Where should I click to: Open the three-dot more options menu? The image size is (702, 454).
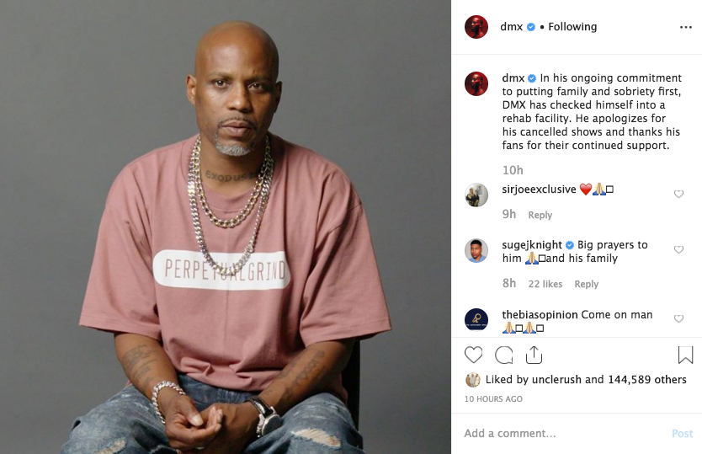(685, 27)
